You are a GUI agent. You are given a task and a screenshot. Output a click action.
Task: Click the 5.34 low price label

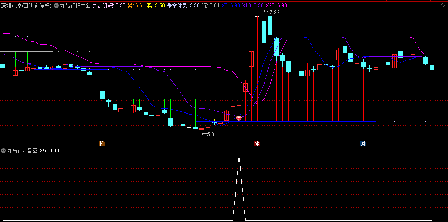click(212, 134)
